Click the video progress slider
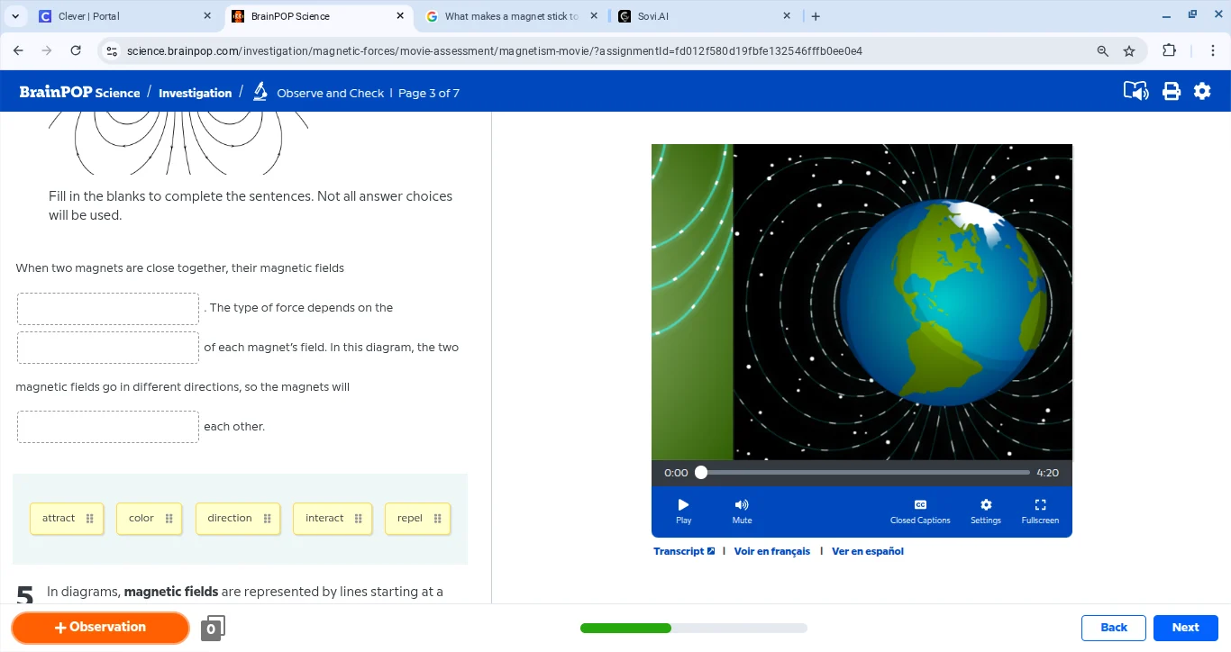1231x652 pixels. point(865,473)
